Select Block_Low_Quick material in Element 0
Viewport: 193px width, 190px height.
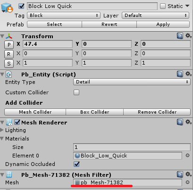click(x=127, y=156)
